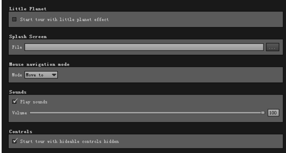Screen dimensions: 286x153
Task: Disable the hideable controls hidden checkbox
Action: 15,141
